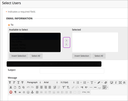Click Select All under Available to Select
The width and height of the screenshot is (128, 101).
click(x=36, y=56)
